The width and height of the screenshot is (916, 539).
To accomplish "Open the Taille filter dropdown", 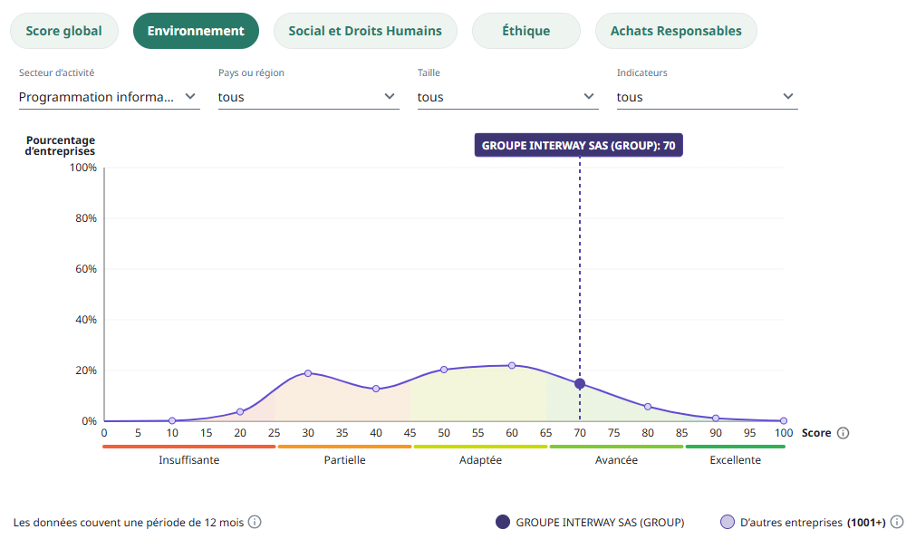I will click(507, 97).
